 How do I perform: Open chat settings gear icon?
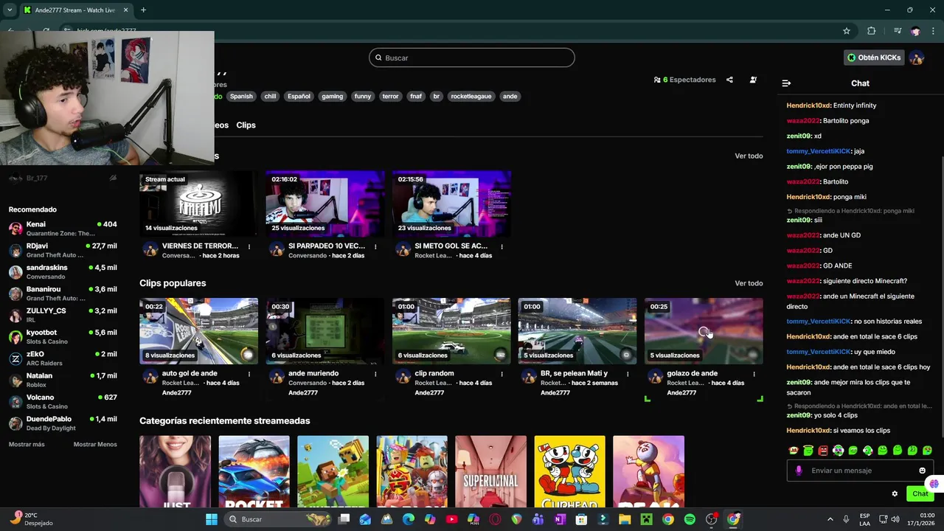[895, 494]
